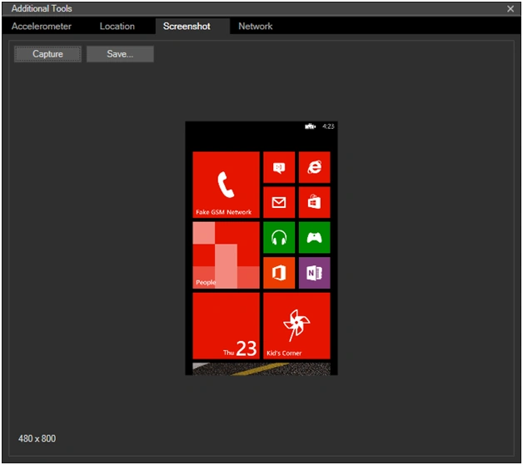Go to the Network tab
This screenshot has width=523, height=465.
(255, 27)
